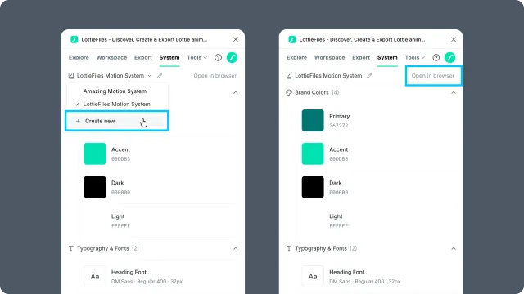
Task: Click LottieFiles Motion System name in right panel
Action: 328,76
